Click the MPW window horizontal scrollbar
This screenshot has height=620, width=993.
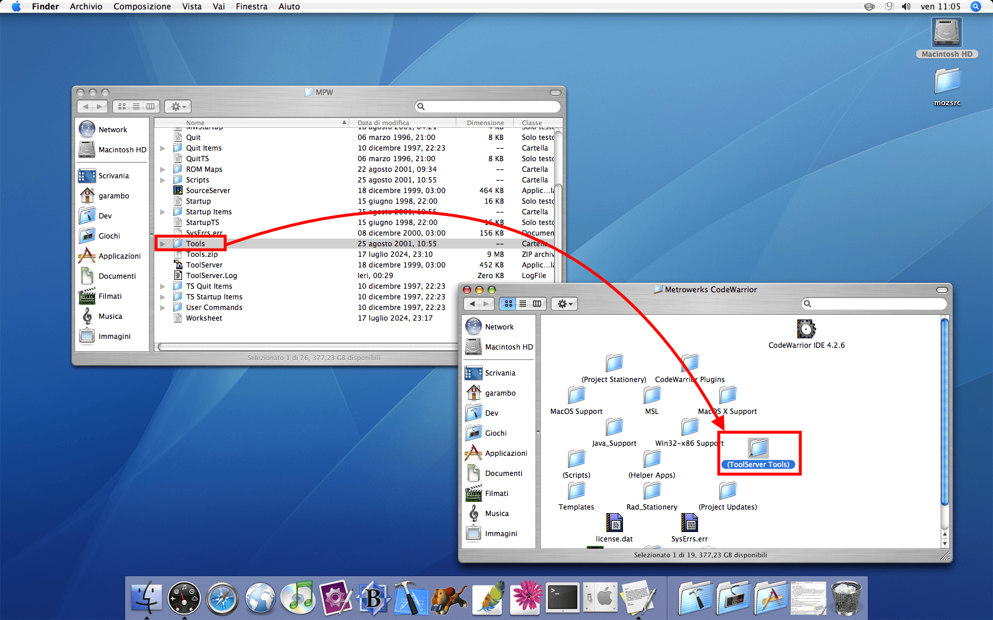[x=307, y=347]
